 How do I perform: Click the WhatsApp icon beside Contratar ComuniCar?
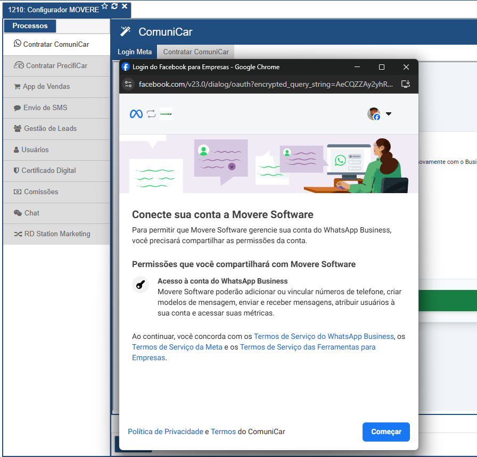point(18,44)
